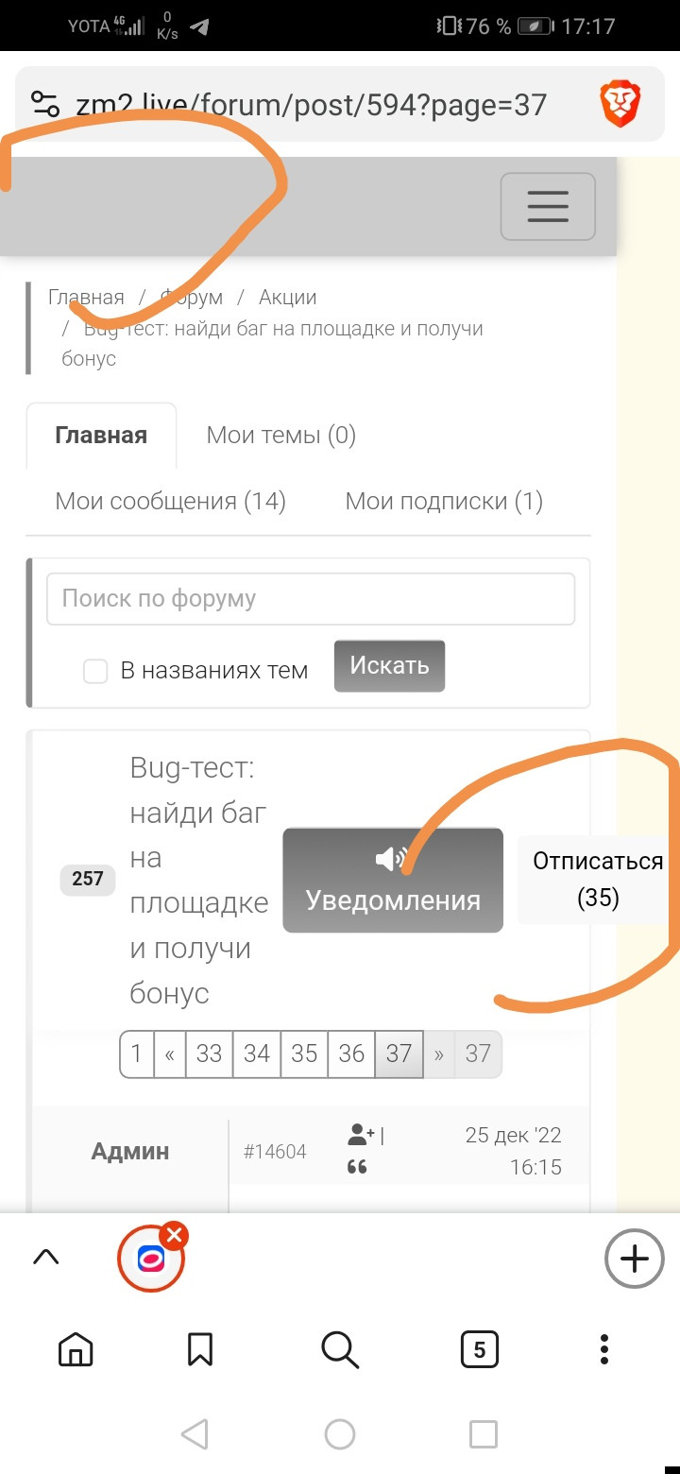Open the hamburger navigation menu
Image resolution: width=680 pixels, height=1474 pixels.
pyautogui.click(x=547, y=206)
